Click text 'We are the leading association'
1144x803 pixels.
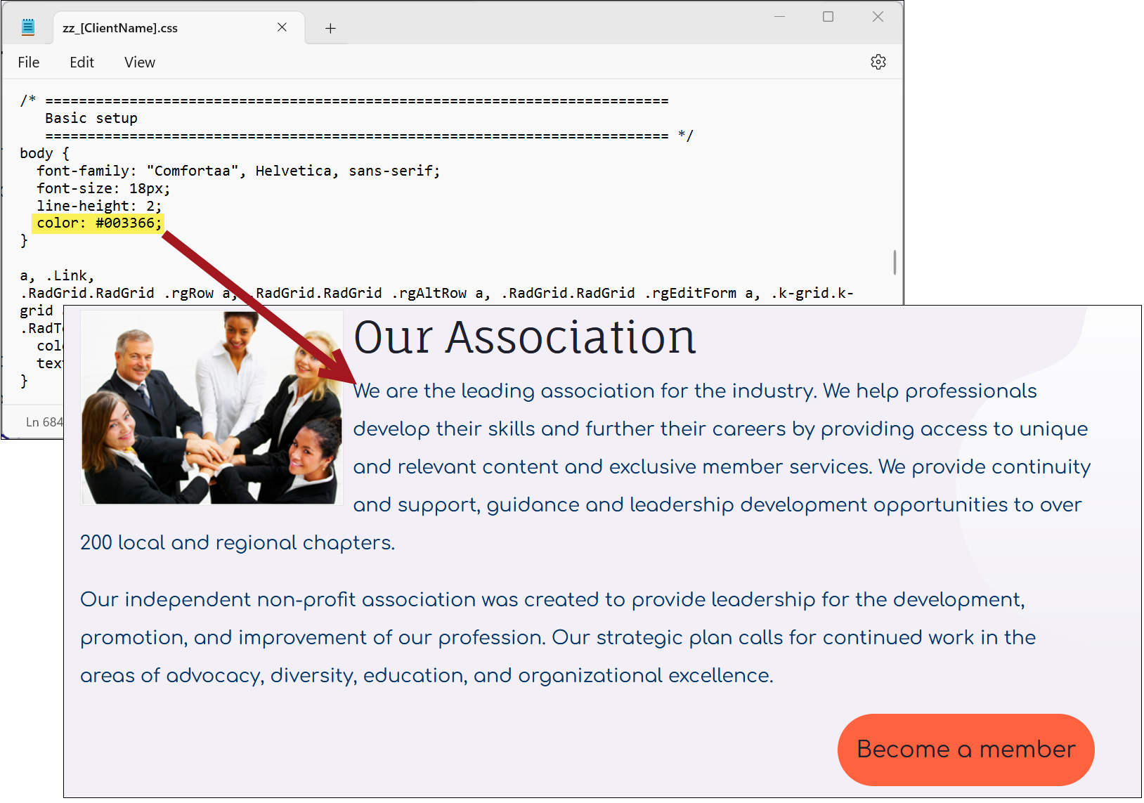click(x=504, y=391)
